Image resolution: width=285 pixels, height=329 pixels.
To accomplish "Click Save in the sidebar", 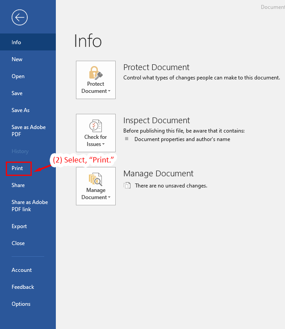I will (x=28, y=93).
